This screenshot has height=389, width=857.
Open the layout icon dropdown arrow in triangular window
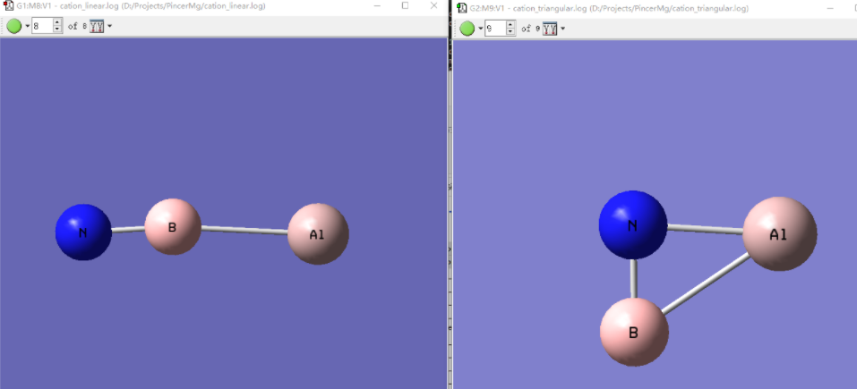[562, 29]
